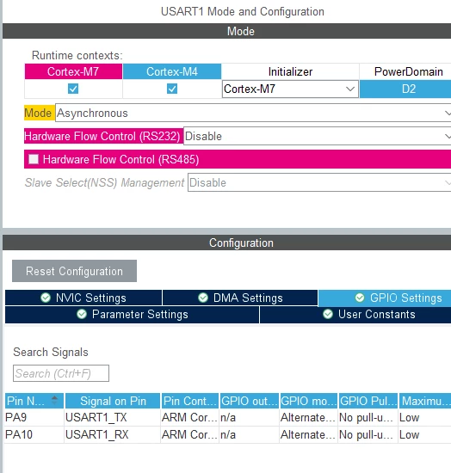Click the GPIO Pull-up column header
The height and width of the screenshot is (473, 451).
pos(368,401)
